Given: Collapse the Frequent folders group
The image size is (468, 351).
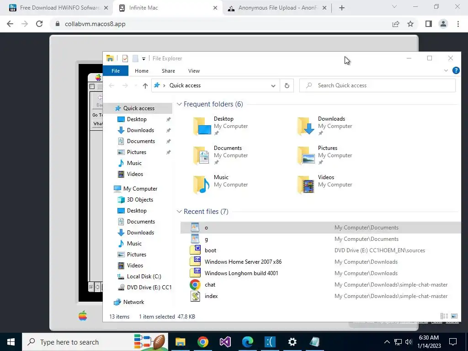Looking at the screenshot, I should coord(179,104).
